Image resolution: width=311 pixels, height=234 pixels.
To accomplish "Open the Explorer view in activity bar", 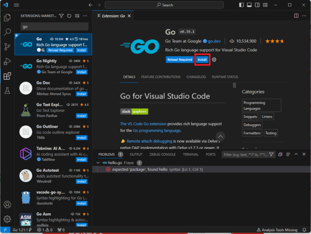I will [x=7, y=18].
